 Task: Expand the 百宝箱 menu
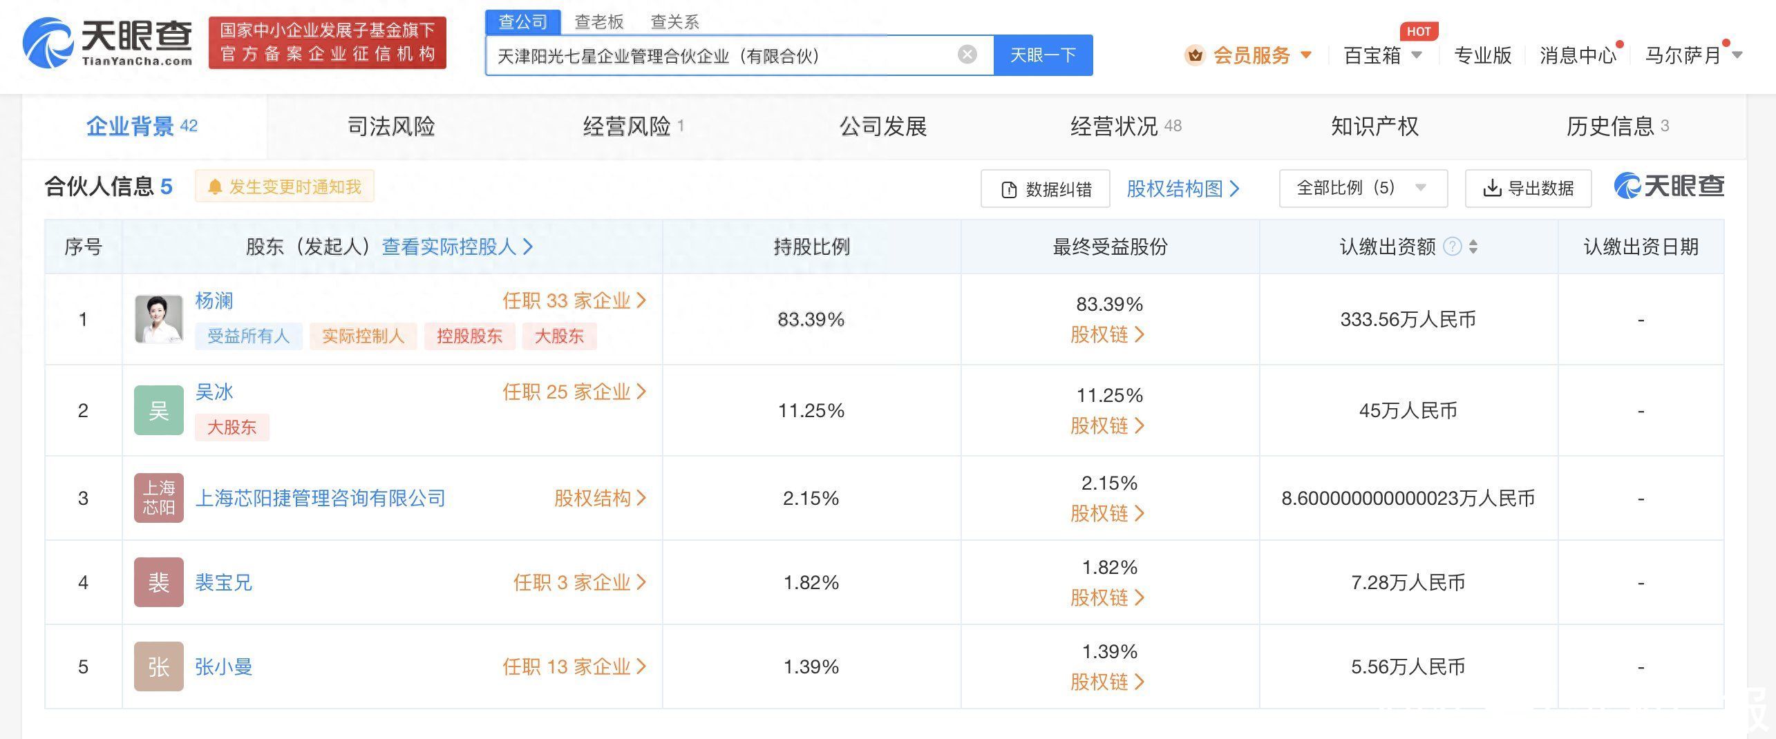[1383, 55]
